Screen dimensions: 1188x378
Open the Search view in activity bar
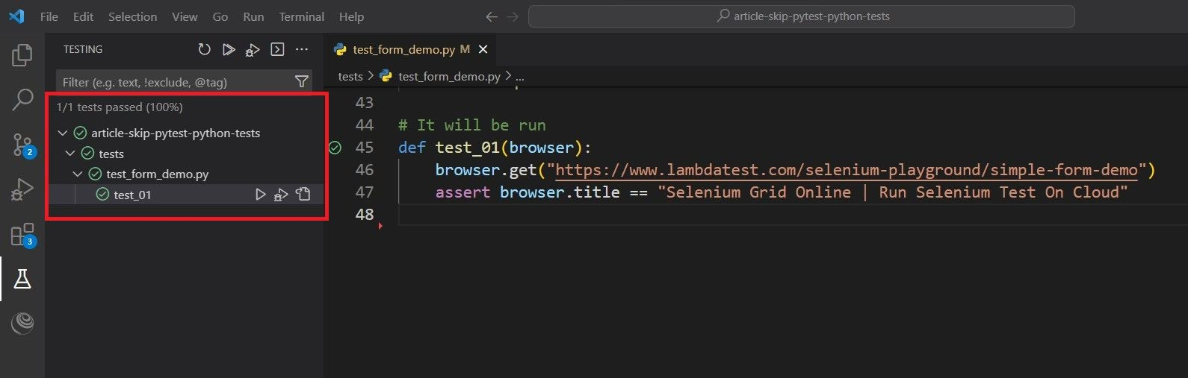pos(22,99)
